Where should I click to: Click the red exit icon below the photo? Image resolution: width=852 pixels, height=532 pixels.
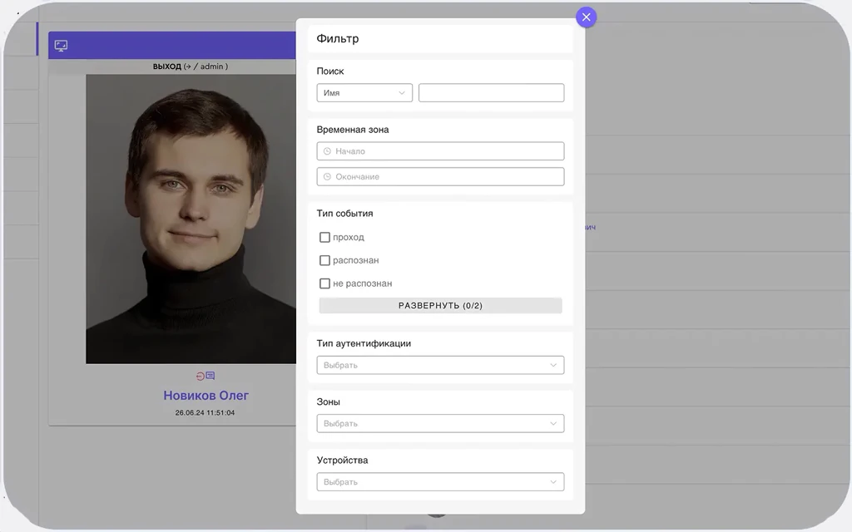coord(200,376)
